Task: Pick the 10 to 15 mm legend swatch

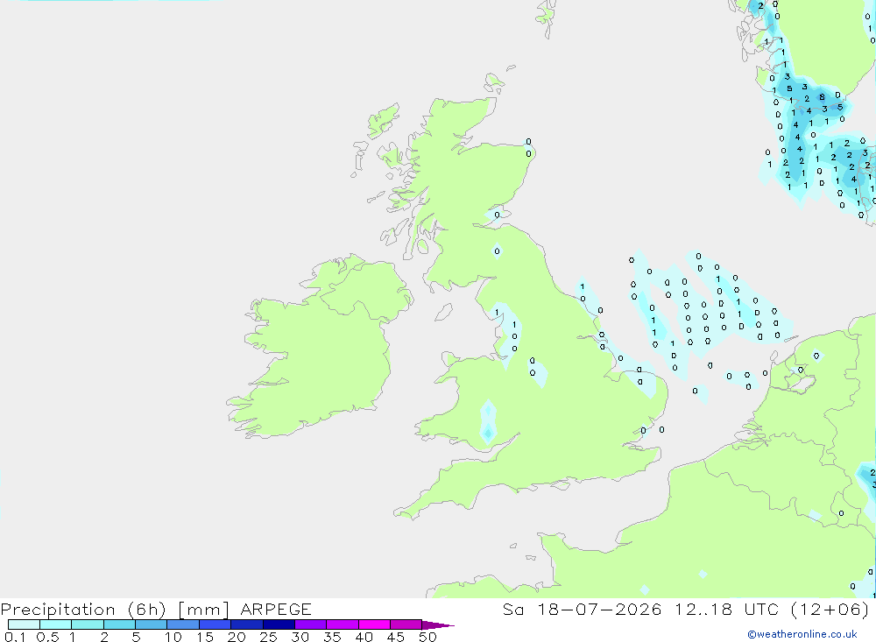Action: pos(183,624)
